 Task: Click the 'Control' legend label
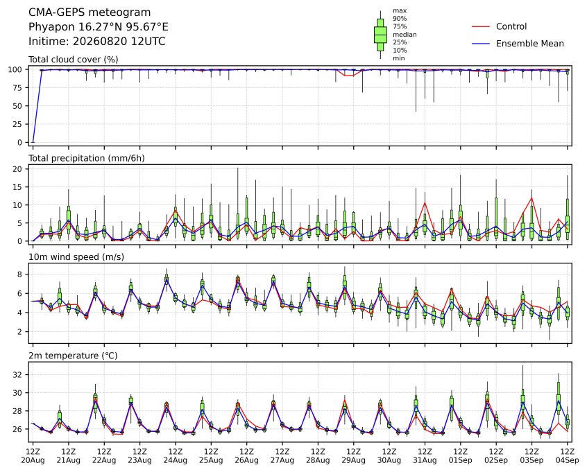coord(511,26)
